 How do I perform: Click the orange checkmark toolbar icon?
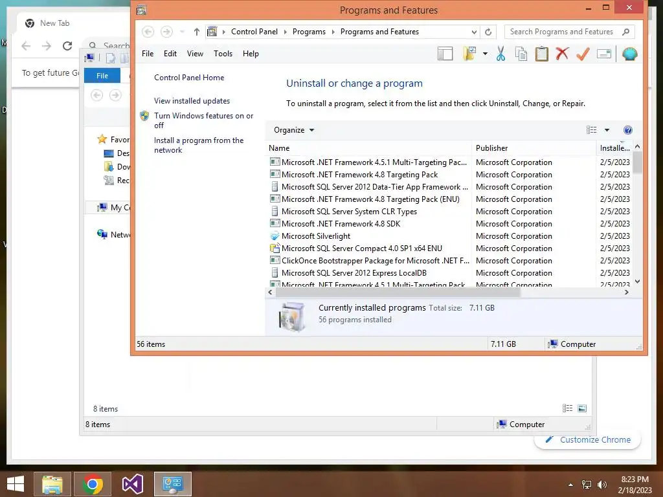(583, 54)
